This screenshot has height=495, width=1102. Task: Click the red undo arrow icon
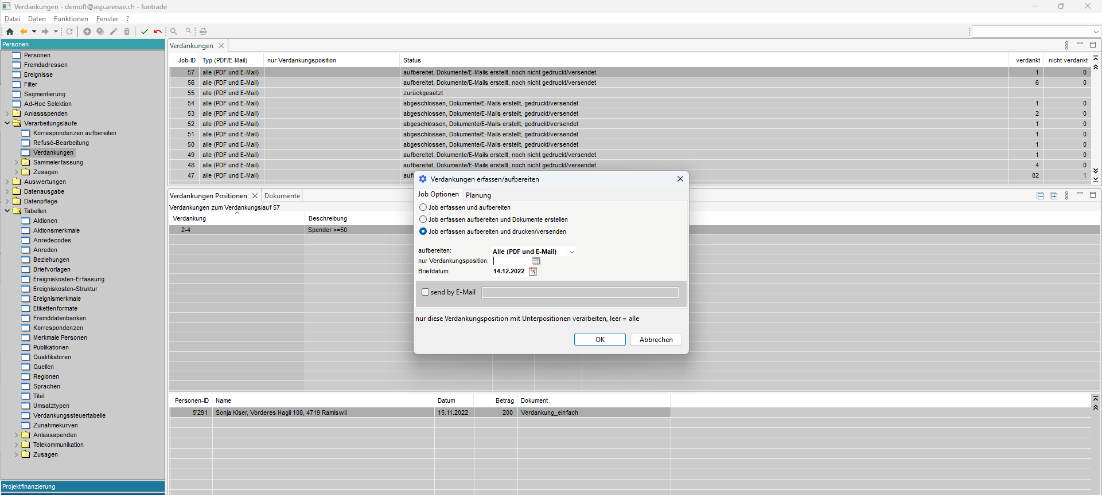[157, 32]
